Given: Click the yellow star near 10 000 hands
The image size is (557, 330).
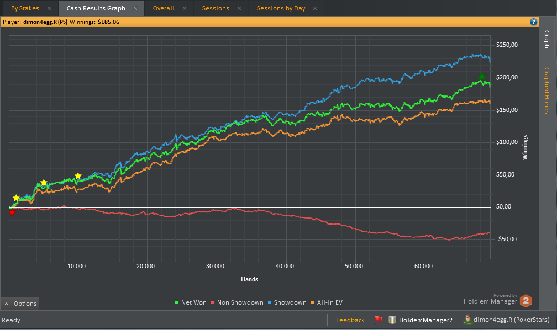Looking at the screenshot, I should [x=78, y=176].
